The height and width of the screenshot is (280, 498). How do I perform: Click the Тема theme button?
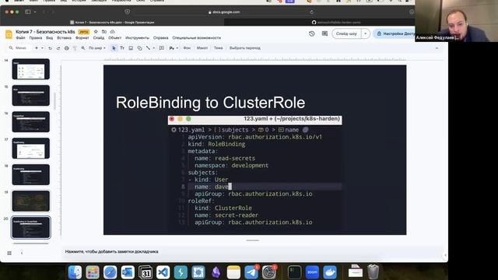[218, 48]
